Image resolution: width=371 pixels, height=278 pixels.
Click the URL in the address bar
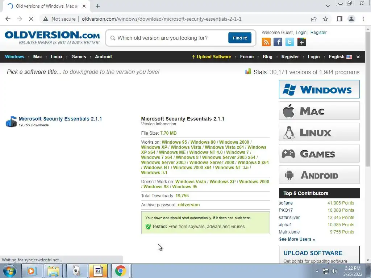click(x=162, y=19)
